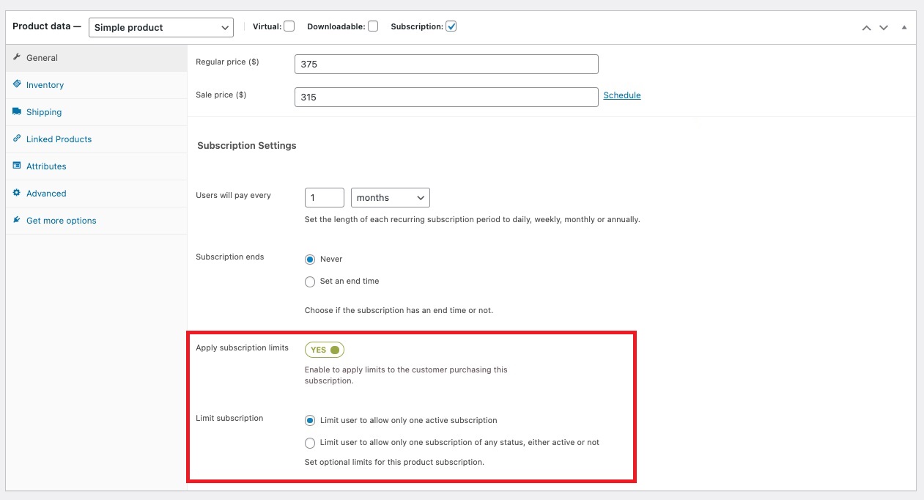Click the Subscription ends label

230,257
